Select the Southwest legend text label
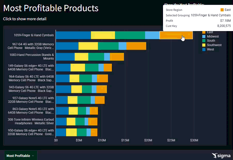This screenshot has height=160, width=233. (214, 45)
